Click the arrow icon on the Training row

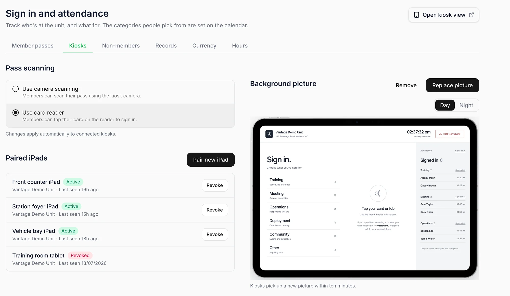(x=335, y=182)
